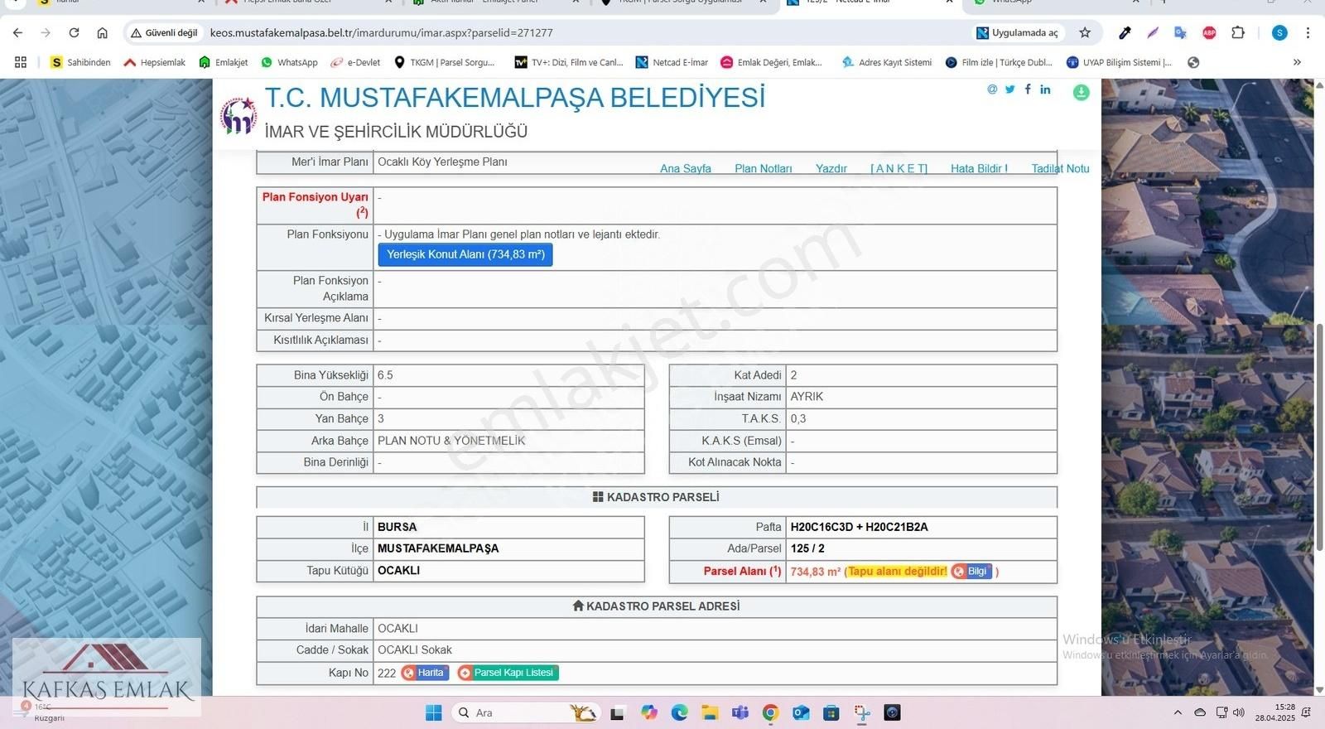1325x729 pixels.
Task: Click the taskbar volume icon
Action: coord(1239,712)
